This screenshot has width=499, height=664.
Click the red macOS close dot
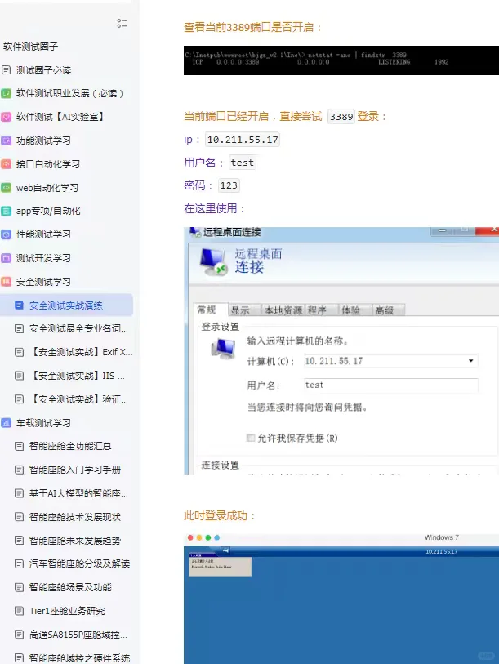pos(190,537)
